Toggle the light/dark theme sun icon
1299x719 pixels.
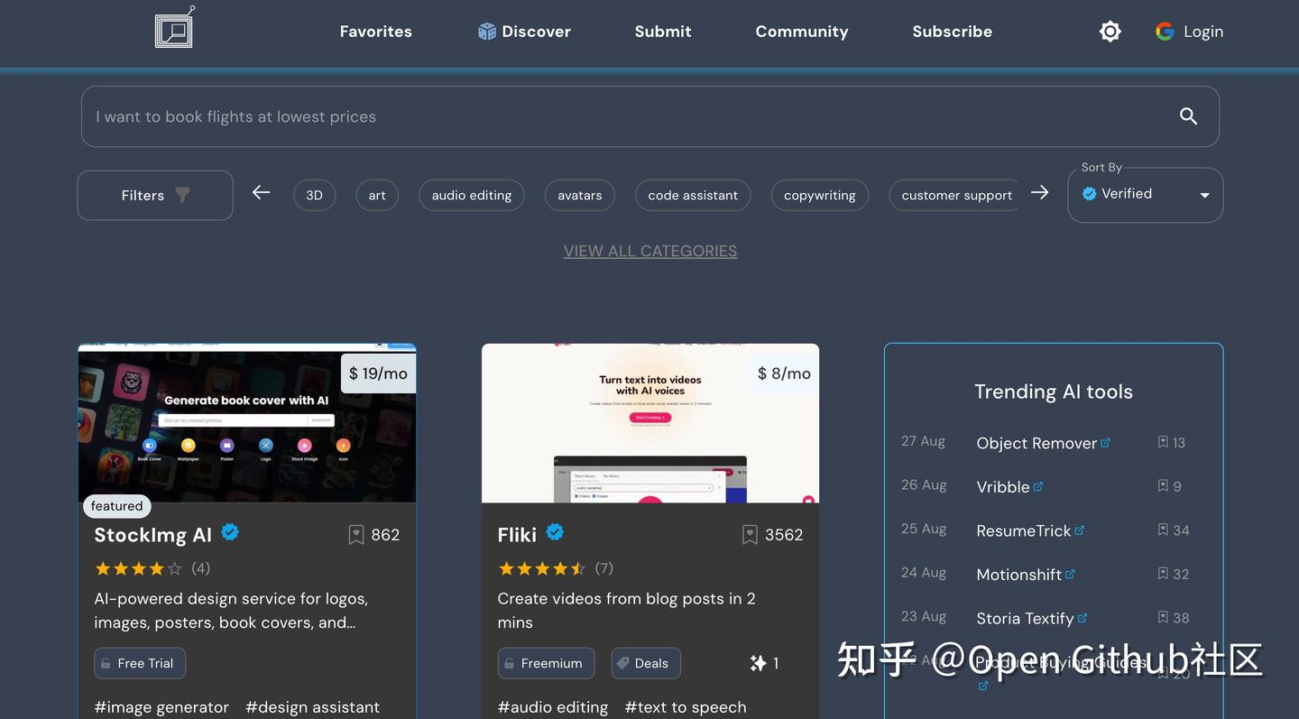point(1110,32)
